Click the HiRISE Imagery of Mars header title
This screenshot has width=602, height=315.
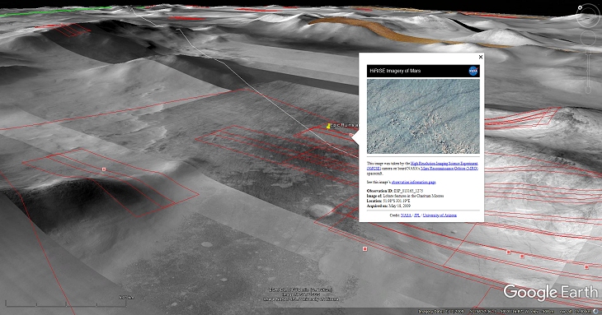[x=395, y=71]
